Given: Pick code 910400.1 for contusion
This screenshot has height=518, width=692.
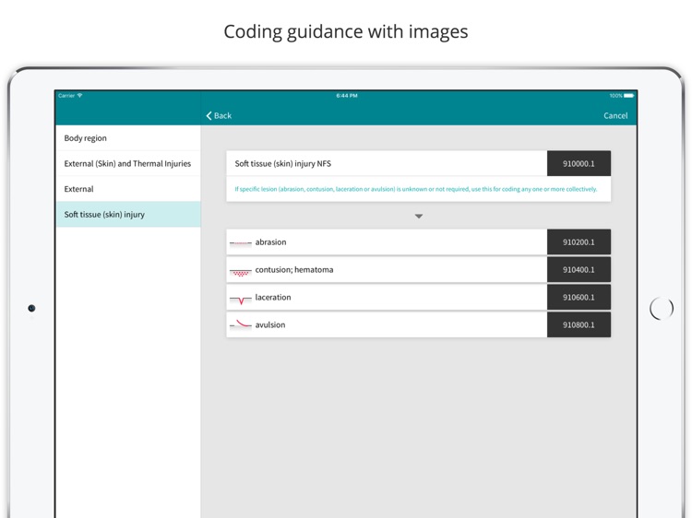Looking at the screenshot, I should coord(579,270).
